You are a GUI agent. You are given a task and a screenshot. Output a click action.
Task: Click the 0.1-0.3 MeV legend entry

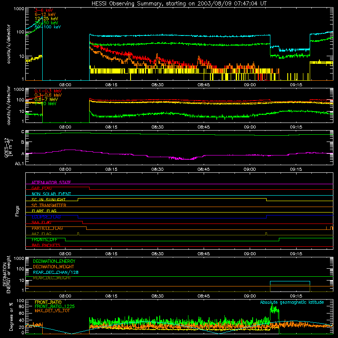click(48, 91)
